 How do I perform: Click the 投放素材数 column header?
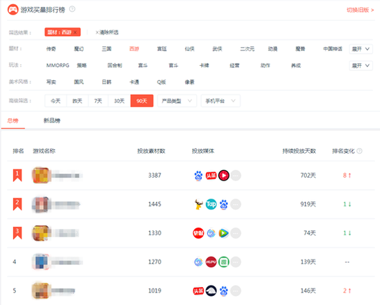[x=151, y=151]
